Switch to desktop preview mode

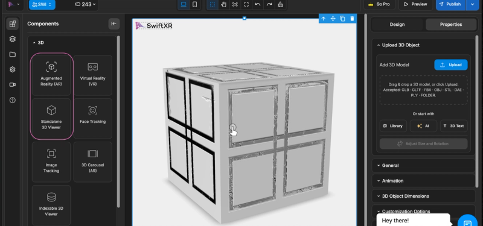click(x=184, y=4)
